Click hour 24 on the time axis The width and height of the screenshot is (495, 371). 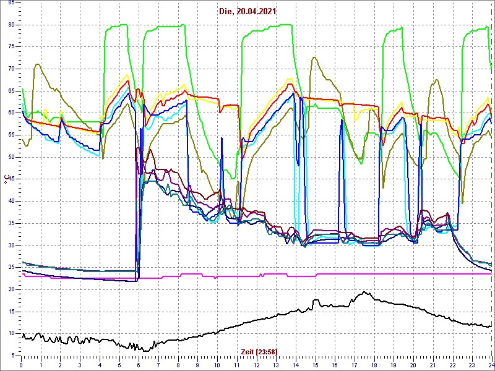tap(491, 365)
